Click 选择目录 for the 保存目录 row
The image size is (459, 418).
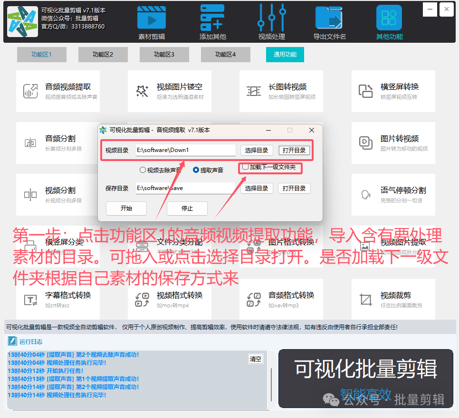[x=257, y=188]
